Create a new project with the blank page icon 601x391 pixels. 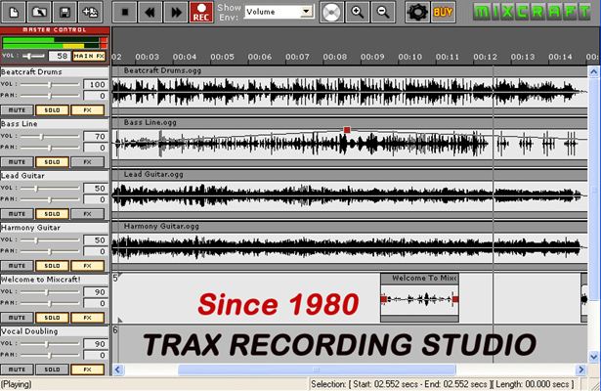(15, 12)
